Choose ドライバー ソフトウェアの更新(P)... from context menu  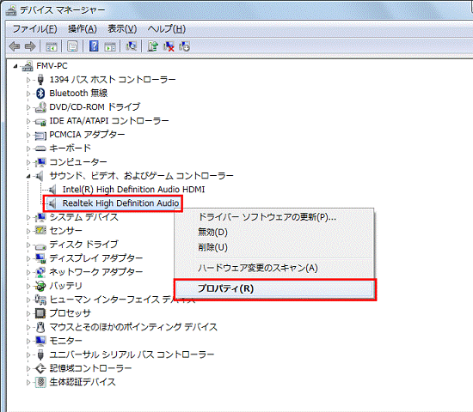(x=274, y=217)
